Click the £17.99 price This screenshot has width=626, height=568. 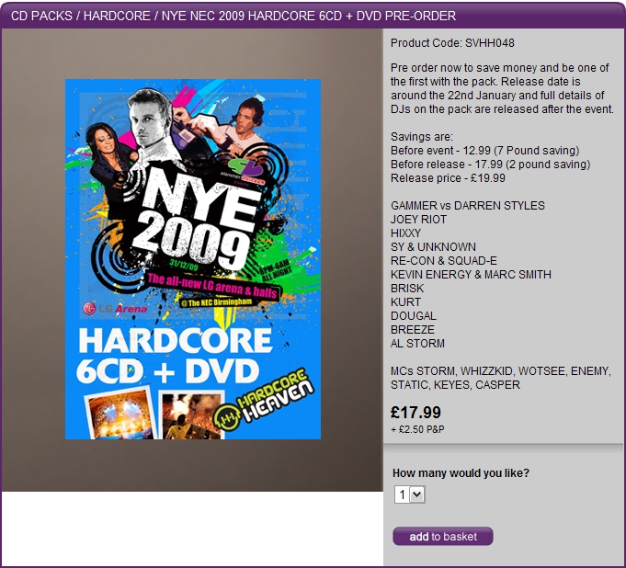[415, 412]
